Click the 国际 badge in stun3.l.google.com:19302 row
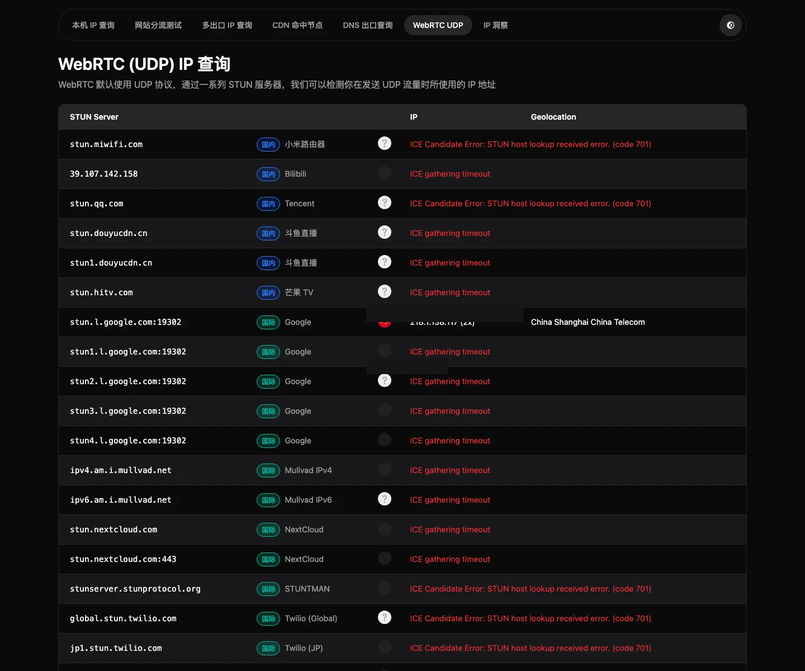 click(x=268, y=411)
